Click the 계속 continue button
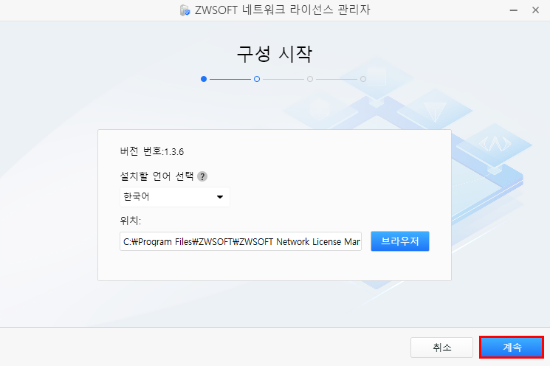 512,348
